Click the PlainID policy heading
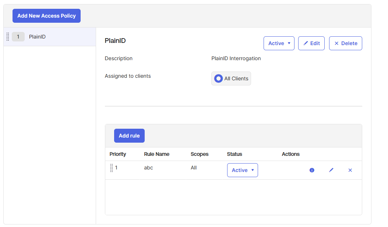The image size is (388, 227). coord(115,41)
